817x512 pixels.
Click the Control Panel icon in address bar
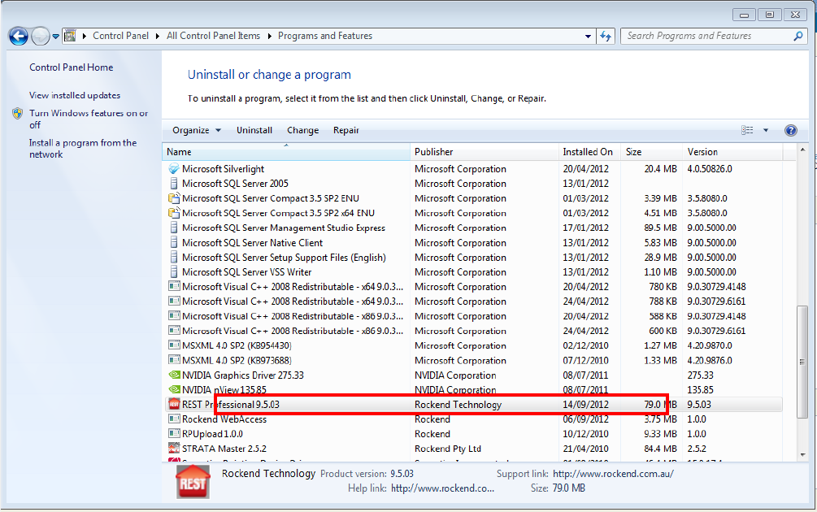click(70, 36)
